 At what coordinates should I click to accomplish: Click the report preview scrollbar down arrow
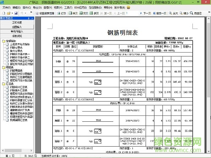coord(208,151)
